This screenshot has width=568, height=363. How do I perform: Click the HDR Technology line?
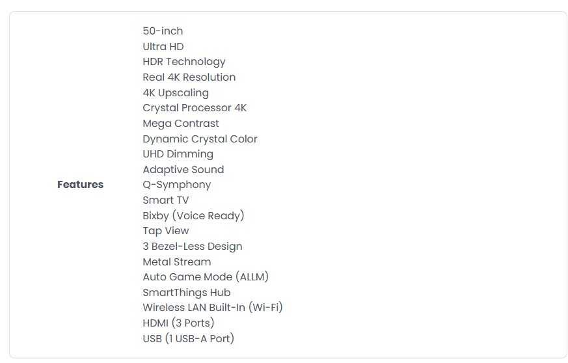coord(184,62)
